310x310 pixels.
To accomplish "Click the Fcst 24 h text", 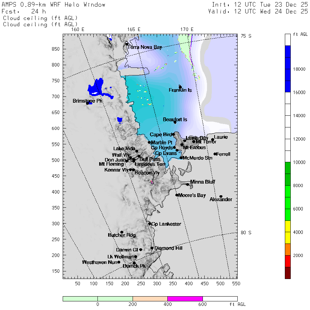I will 24,11.
